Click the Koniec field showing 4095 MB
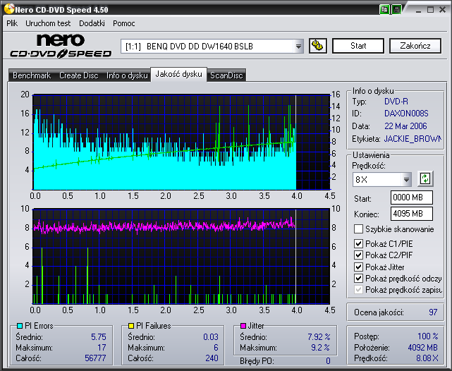The image size is (452, 371). (x=412, y=214)
